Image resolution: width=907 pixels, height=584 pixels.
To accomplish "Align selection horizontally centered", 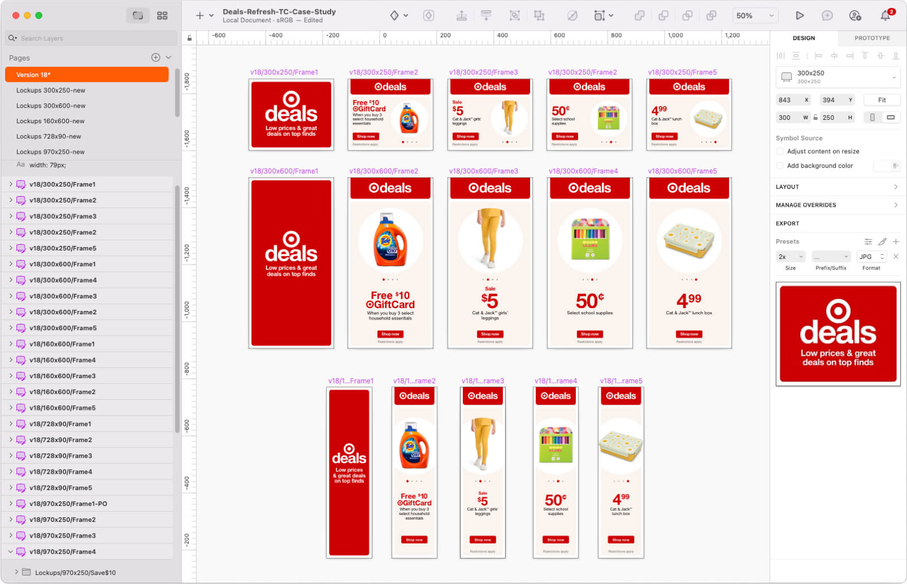I will [x=834, y=55].
